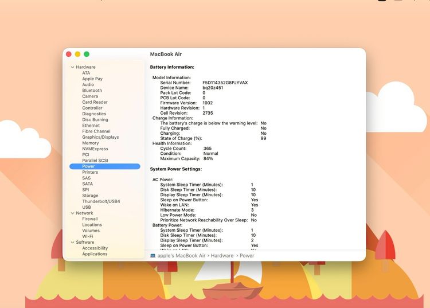Open the Graphics/Displays entry
The height and width of the screenshot is (308, 430).
100,137
